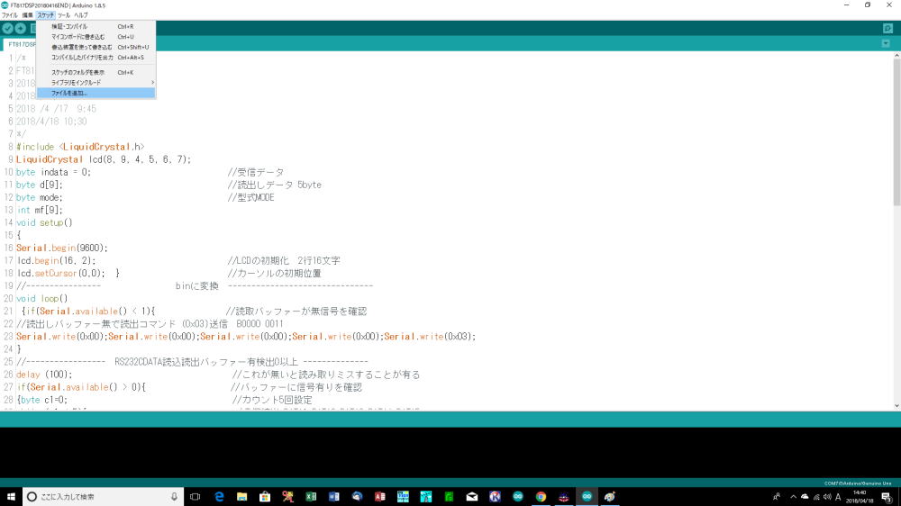Open the tab options dropdown arrow
Image resolution: width=901 pixels, height=506 pixels.
[x=886, y=43]
